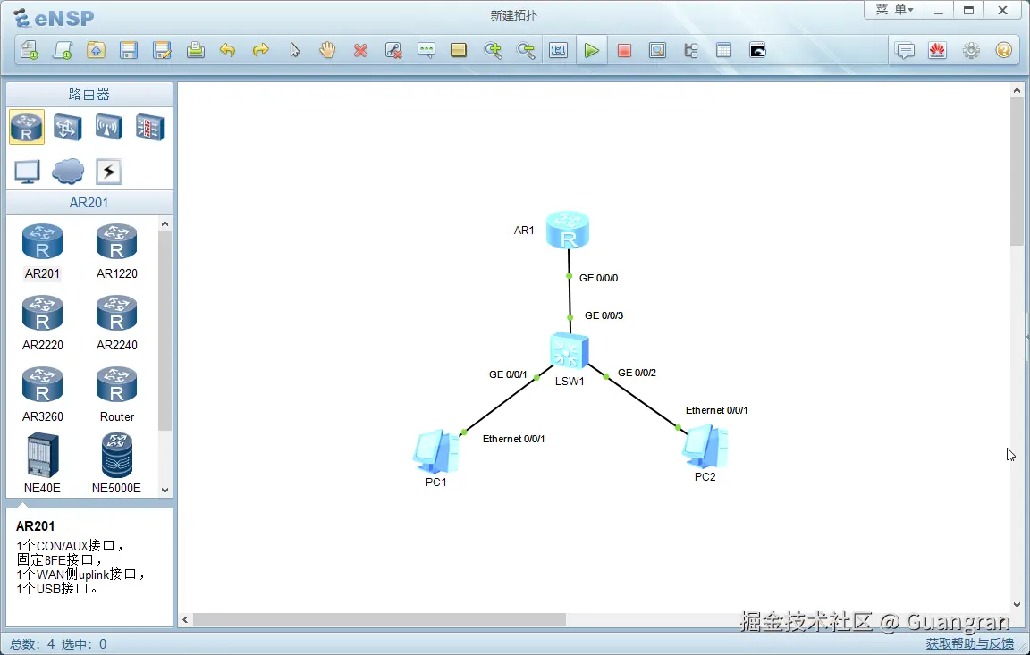Click the 路由器 category header
The image size is (1030, 655).
(x=89, y=95)
